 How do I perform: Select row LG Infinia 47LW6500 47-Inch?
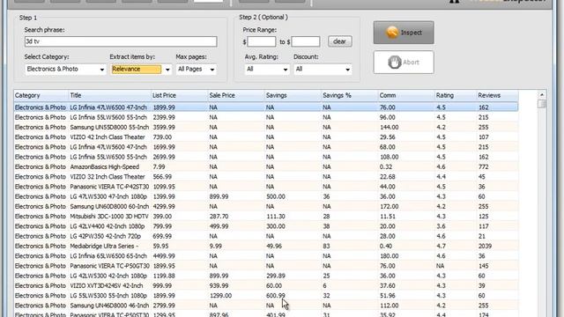pyautogui.click(x=266, y=107)
